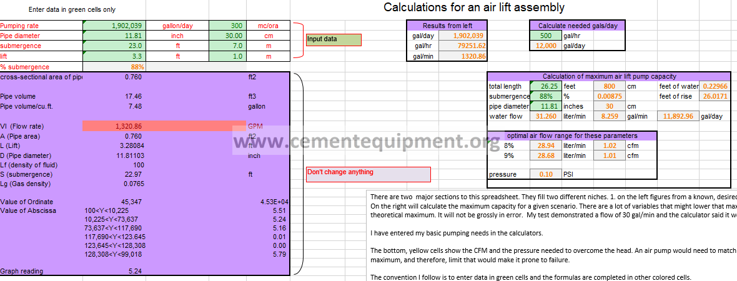This screenshot has width=737, height=281.
Task: Click the 0.00875 submergence factor cell
Action: (x=609, y=96)
